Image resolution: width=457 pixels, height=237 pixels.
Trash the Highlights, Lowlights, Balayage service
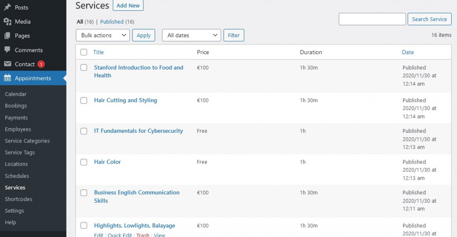(143, 235)
